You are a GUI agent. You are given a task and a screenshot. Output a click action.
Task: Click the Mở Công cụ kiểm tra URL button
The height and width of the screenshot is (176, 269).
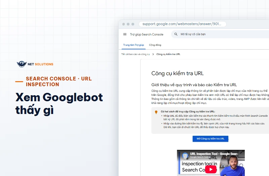[x=210, y=139]
